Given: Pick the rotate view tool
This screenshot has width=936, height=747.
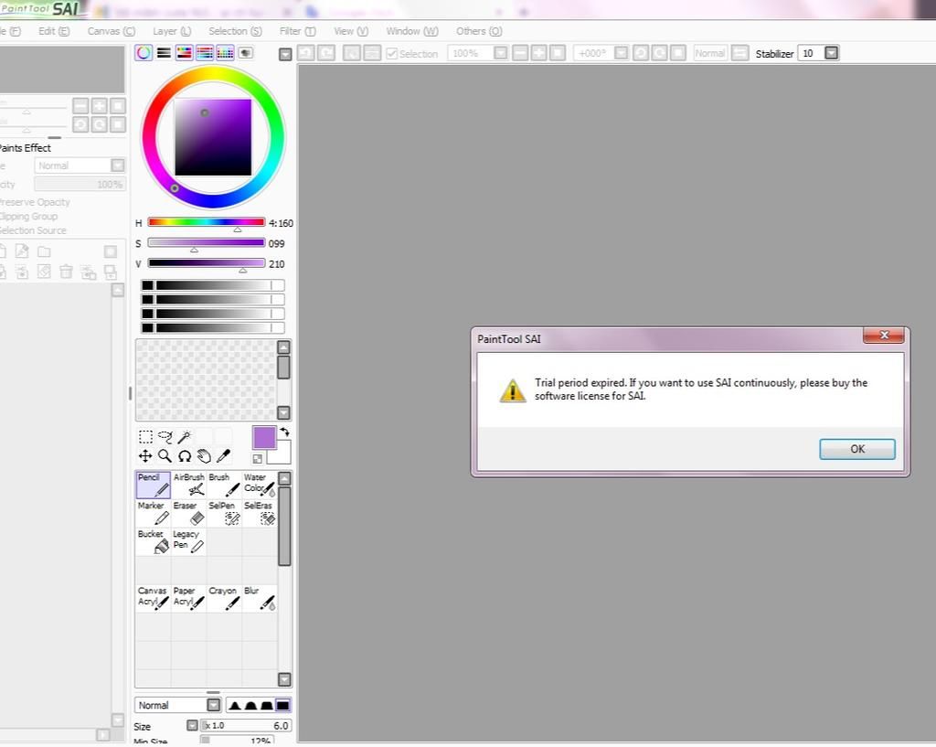Looking at the screenshot, I should point(185,457).
